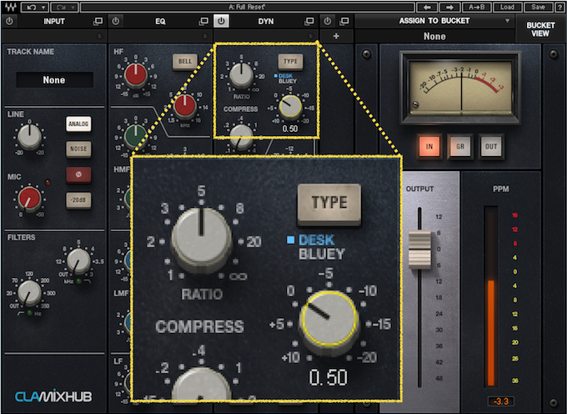Click the VU meter display
This screenshot has height=414, width=567.
[x=460, y=87]
